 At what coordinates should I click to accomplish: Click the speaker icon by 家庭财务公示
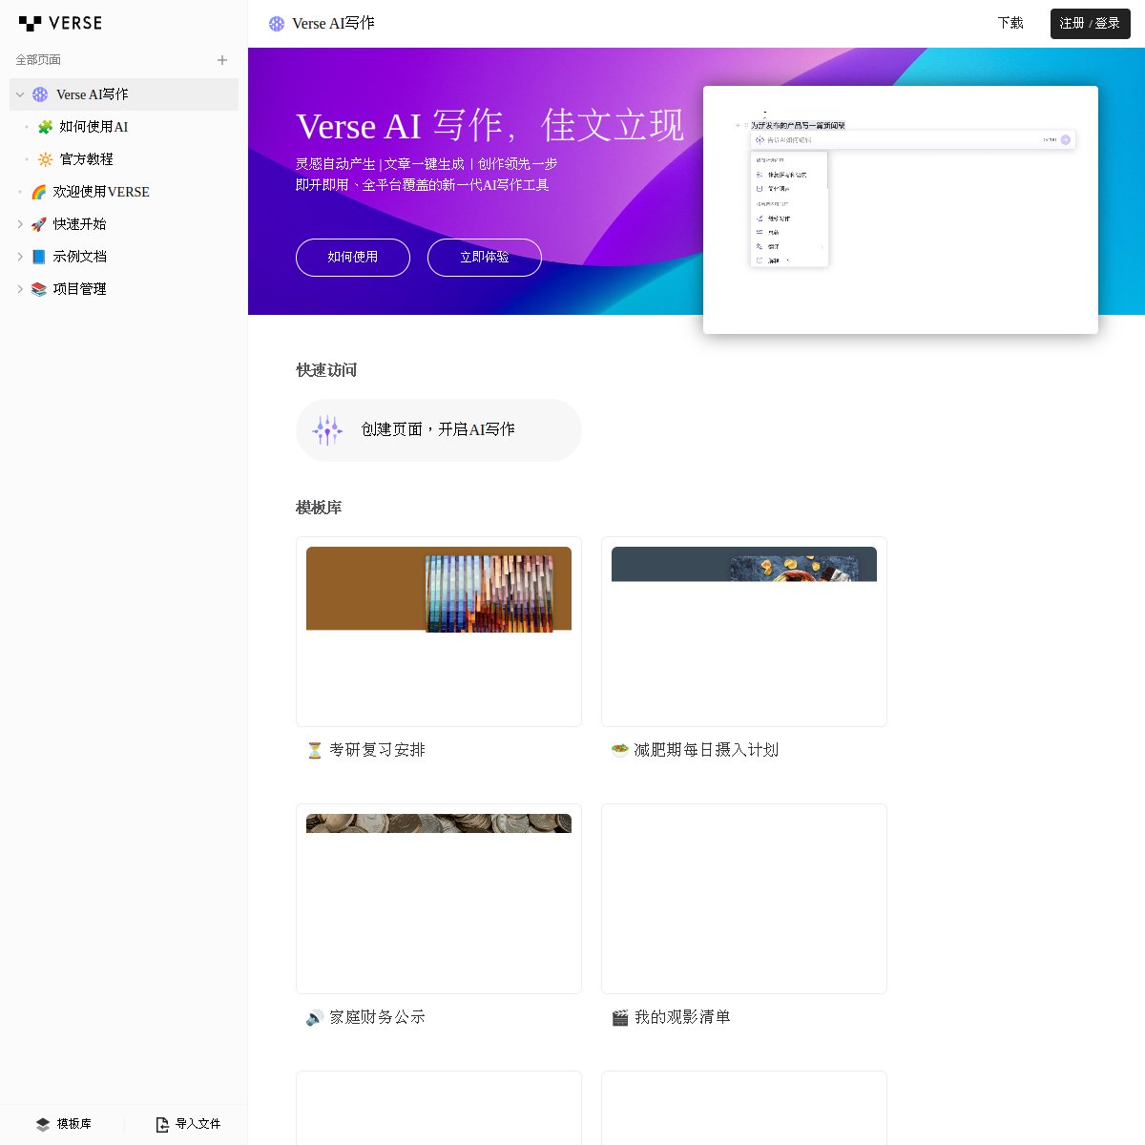click(x=315, y=1018)
